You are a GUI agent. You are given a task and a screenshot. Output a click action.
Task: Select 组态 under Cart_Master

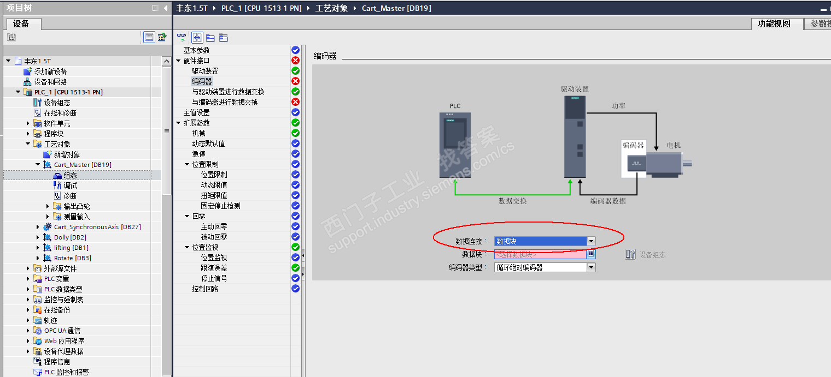click(70, 175)
